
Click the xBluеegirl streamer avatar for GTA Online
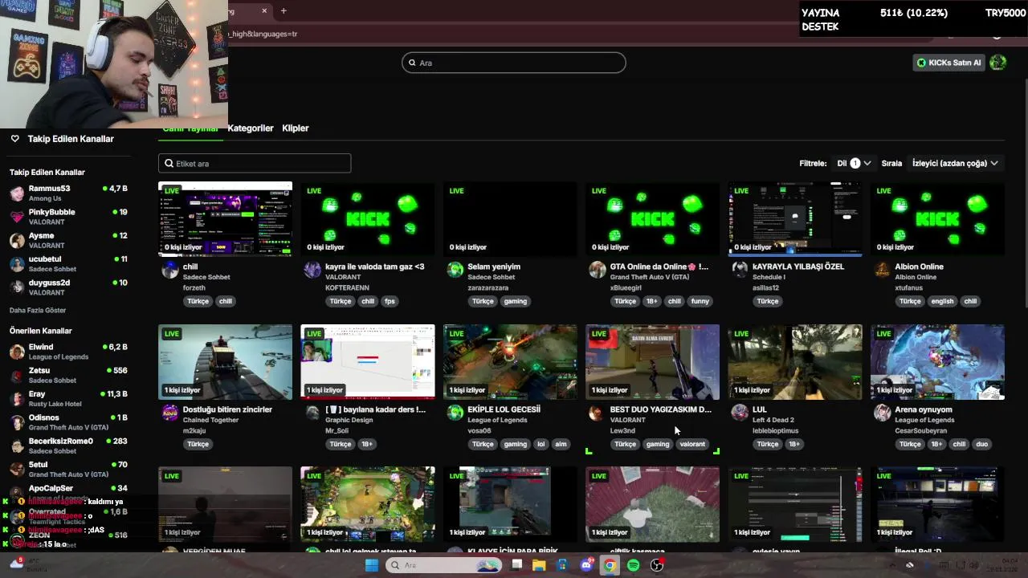point(598,270)
